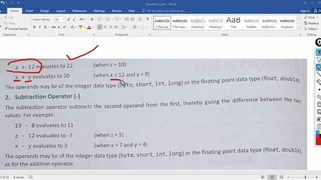
Task: Justify the paragraph text
Action: (116, 27)
